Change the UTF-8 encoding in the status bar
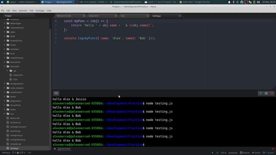The width and height of the screenshot is (276, 155). 223,153
